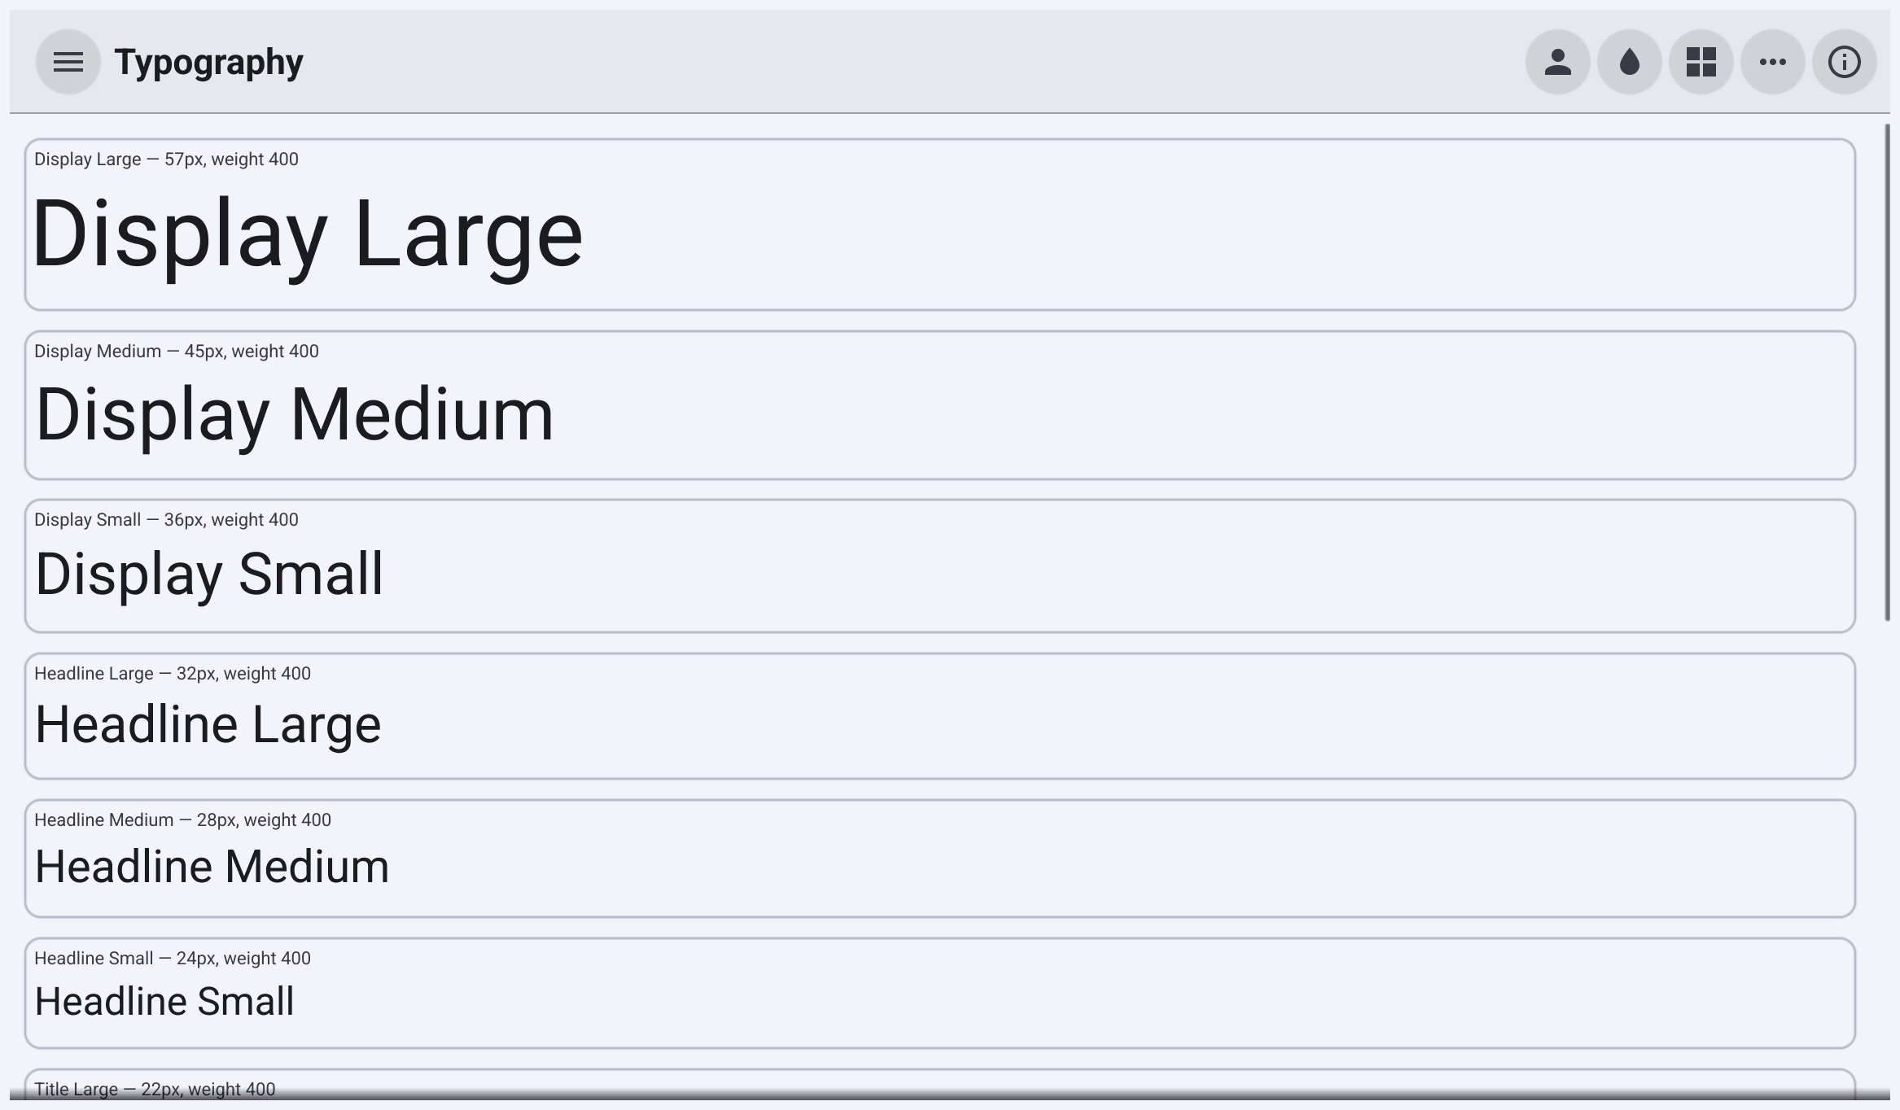Click the large 'Headline Large' sample text
1900x1110 pixels.
click(x=208, y=724)
